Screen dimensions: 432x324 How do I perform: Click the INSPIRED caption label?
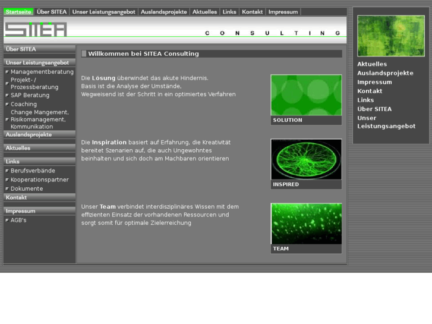286,184
